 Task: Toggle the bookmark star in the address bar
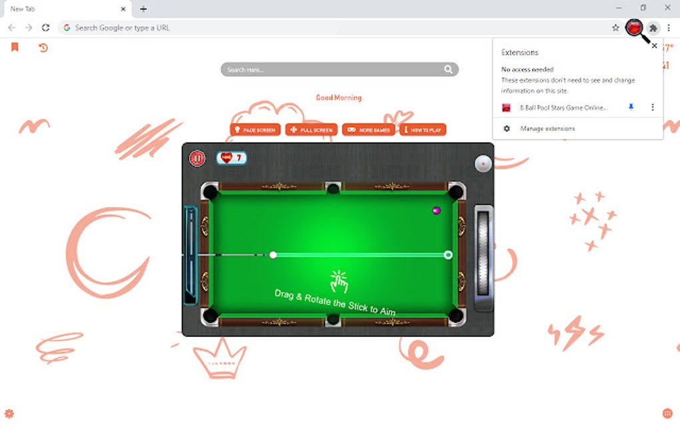coord(615,28)
